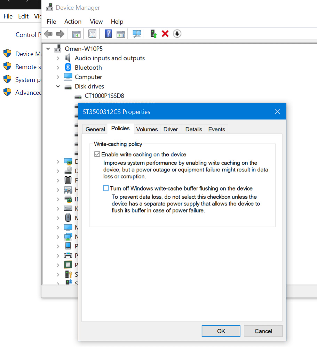The height and width of the screenshot is (347, 317).
Task: Close the ST3500312CS Properties dialog
Action: click(277, 111)
